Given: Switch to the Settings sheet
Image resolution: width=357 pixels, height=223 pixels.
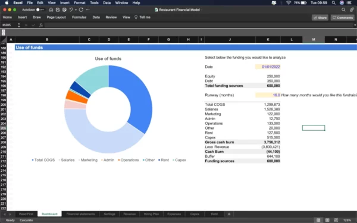Looking at the screenshot, I should 109,214.
